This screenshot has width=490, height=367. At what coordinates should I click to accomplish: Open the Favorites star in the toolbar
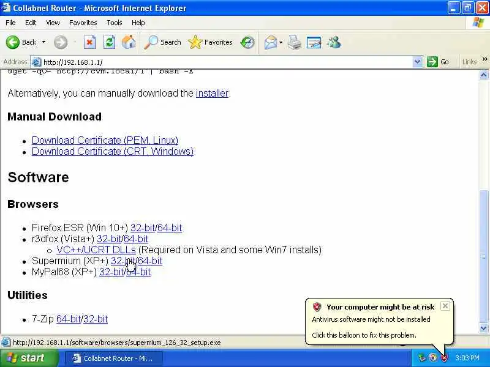coord(210,42)
